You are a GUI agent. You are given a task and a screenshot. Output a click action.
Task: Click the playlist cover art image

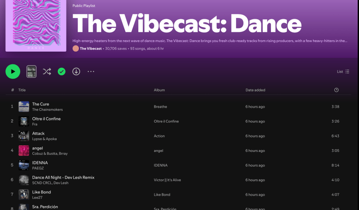click(x=36, y=25)
